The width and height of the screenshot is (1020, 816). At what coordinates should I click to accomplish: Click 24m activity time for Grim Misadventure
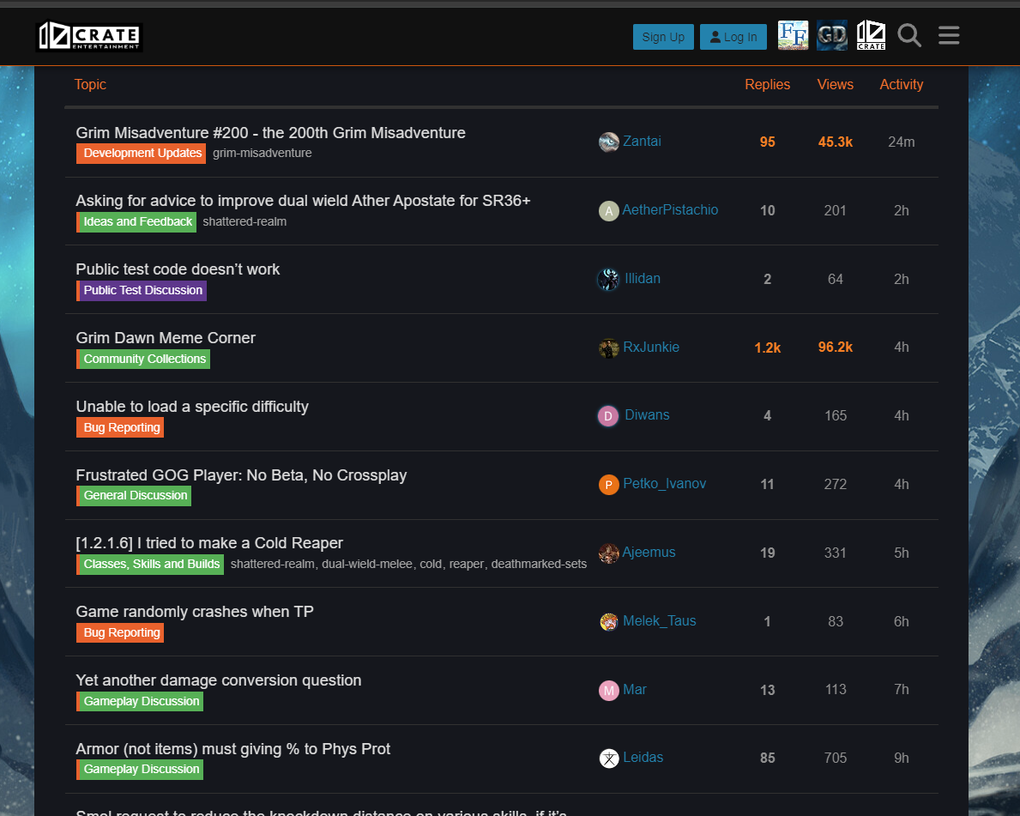(901, 142)
